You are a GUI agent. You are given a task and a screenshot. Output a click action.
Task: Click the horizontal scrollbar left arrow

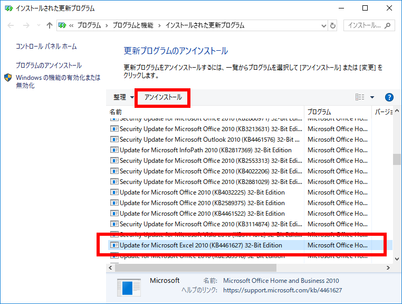[x=110, y=268]
